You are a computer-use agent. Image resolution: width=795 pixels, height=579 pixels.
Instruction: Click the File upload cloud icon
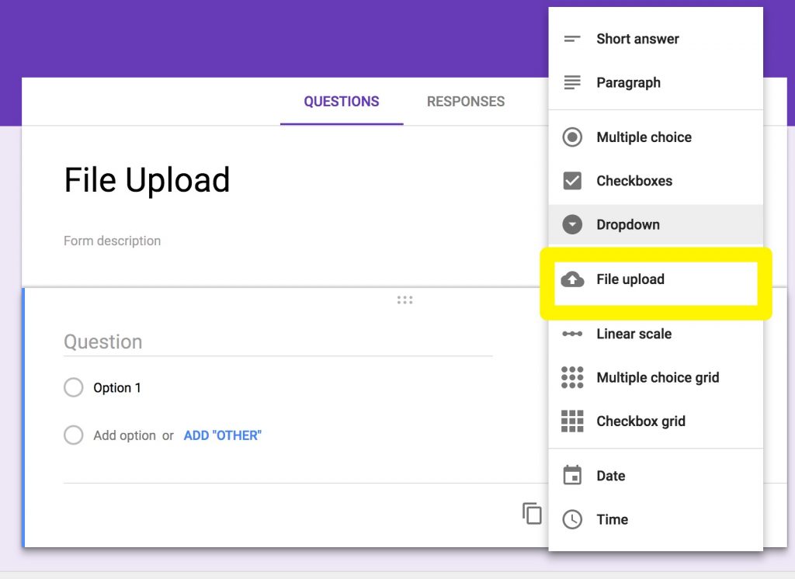point(572,279)
